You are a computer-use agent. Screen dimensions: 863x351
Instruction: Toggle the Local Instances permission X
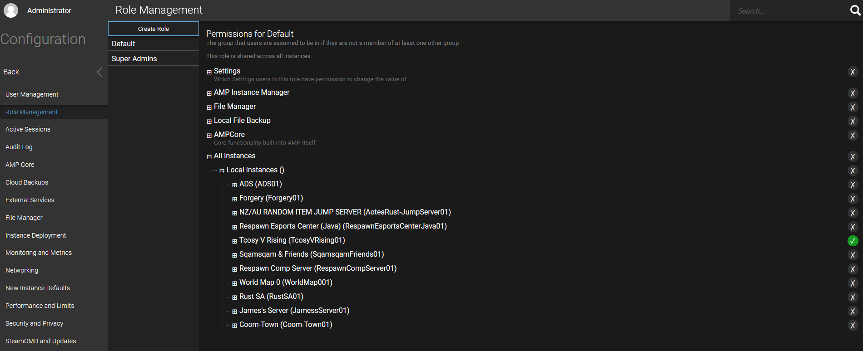coord(853,171)
